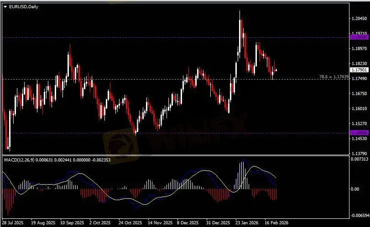Image resolution: width=370 pixels, height=227 pixels.
Task: Click price scale value 1.17490
Action: 360,79
